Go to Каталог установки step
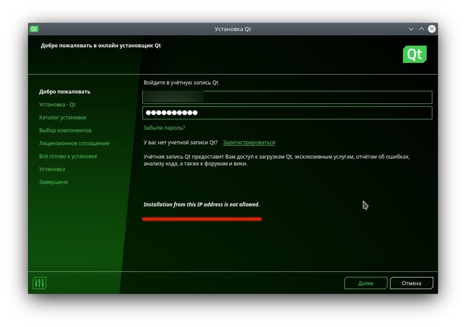 [x=63, y=118]
